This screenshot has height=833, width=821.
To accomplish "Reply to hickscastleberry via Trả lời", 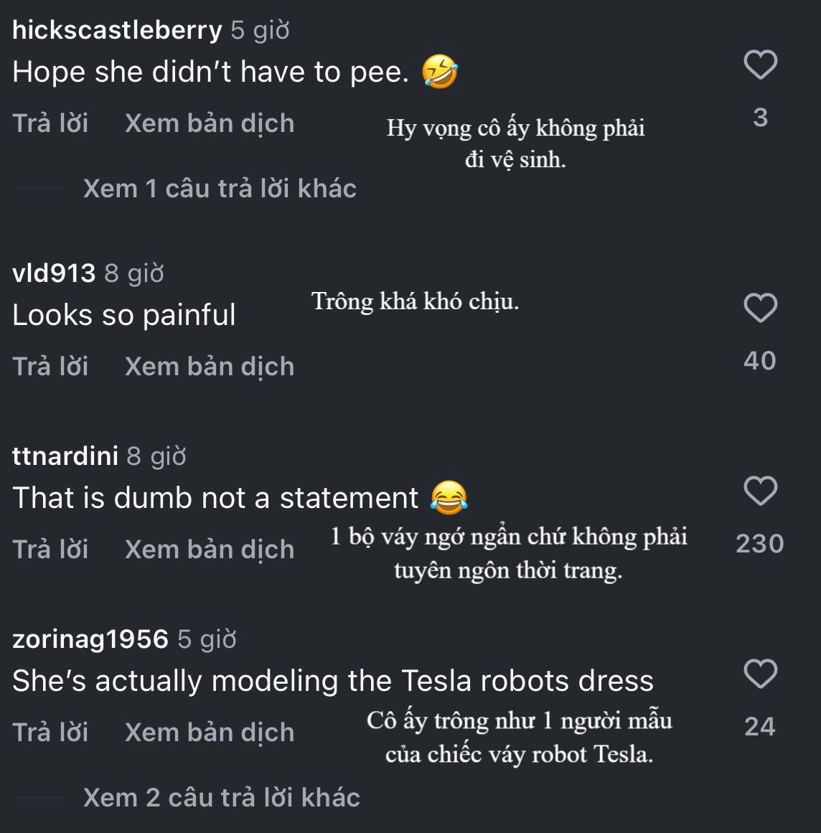I will pyautogui.click(x=50, y=123).
